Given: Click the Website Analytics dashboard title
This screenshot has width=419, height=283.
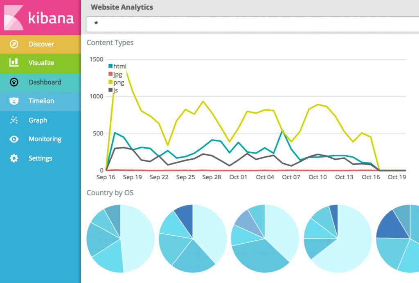Looking at the screenshot, I should (x=122, y=7).
